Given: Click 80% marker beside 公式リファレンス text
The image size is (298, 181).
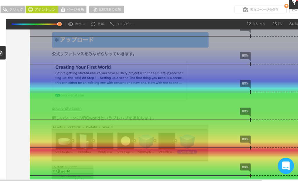Looking at the screenshot, I should 245,56.
